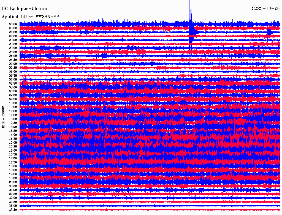This screenshot has height=215, width=282.
Task: Select the 15:30 time row label
Action: coord(13,147)
